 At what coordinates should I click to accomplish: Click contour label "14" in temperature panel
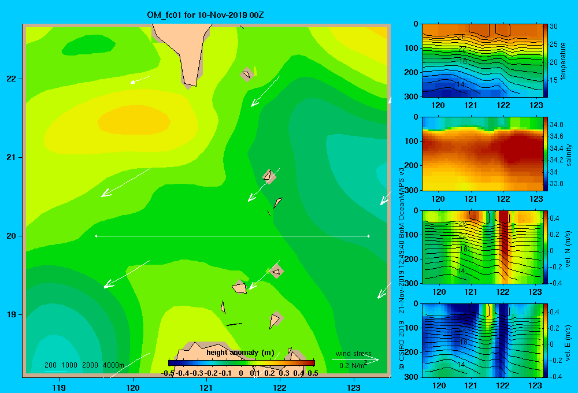pyautogui.click(x=461, y=84)
